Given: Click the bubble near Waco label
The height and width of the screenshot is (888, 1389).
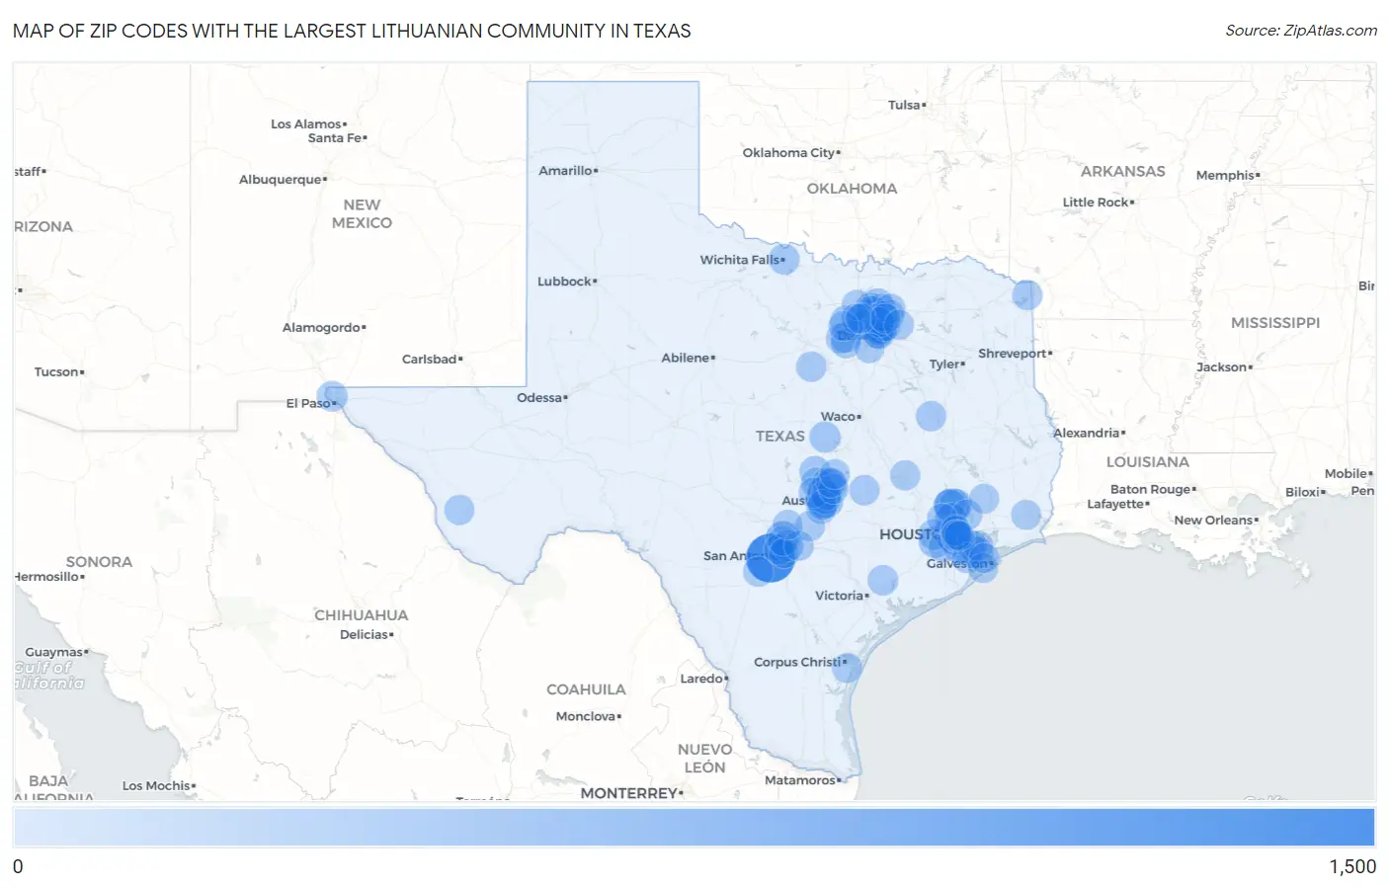Looking at the screenshot, I should pos(825,437).
